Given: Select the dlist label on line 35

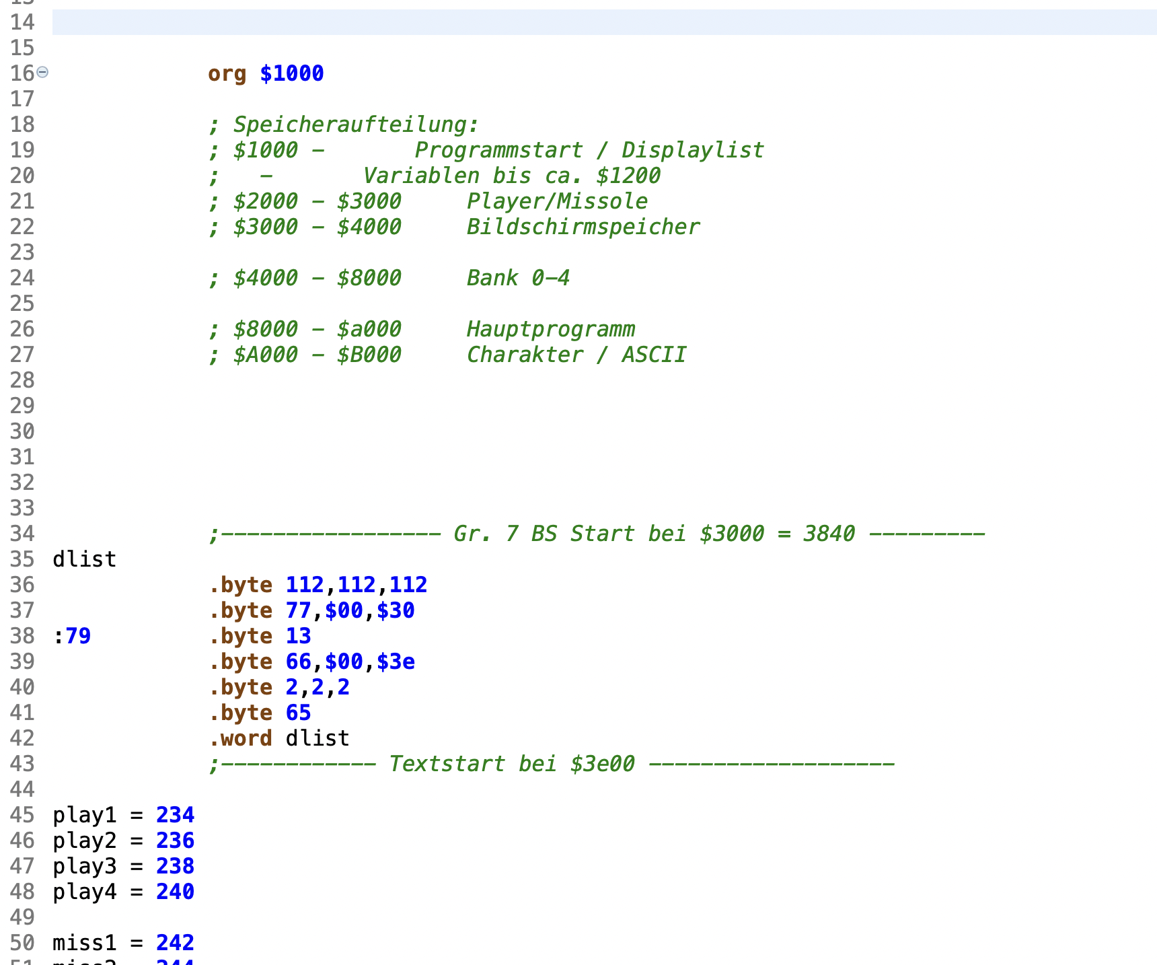Looking at the screenshot, I should pyautogui.click(x=85, y=559).
